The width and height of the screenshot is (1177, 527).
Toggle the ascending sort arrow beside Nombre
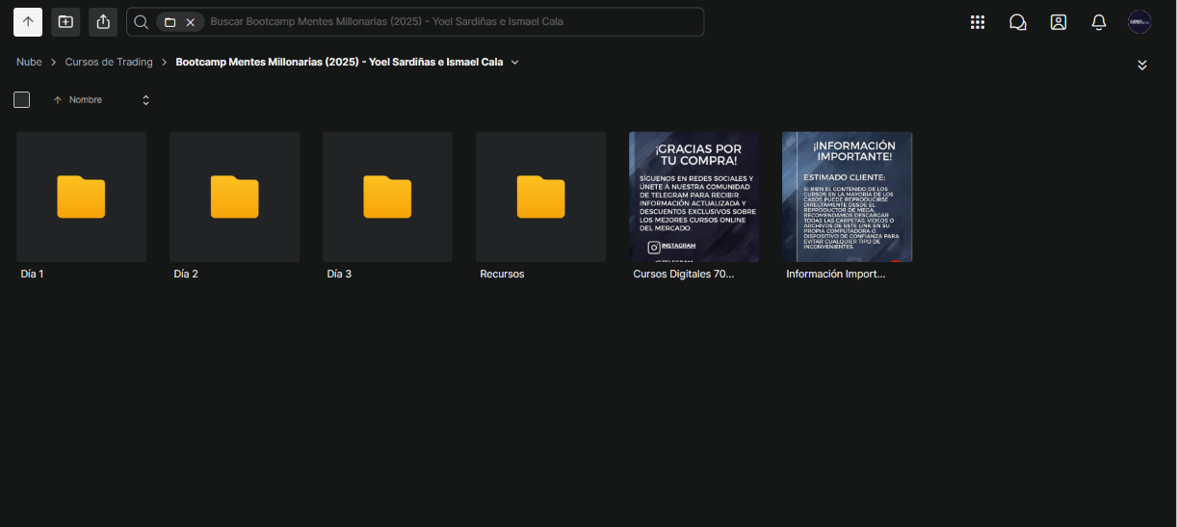tap(58, 100)
